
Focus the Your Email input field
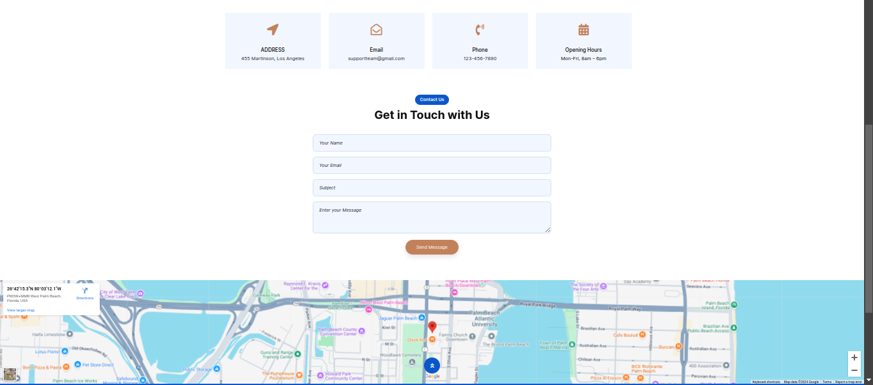coord(432,166)
